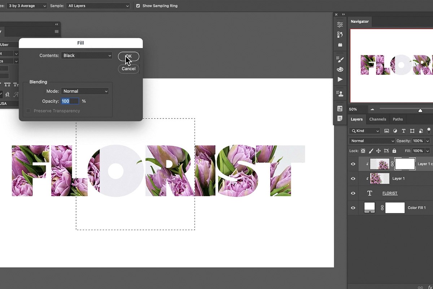Screen dimensions: 433x289
Task: Open Sample Size 3 by 3 Average dropdown
Action: 27,6
